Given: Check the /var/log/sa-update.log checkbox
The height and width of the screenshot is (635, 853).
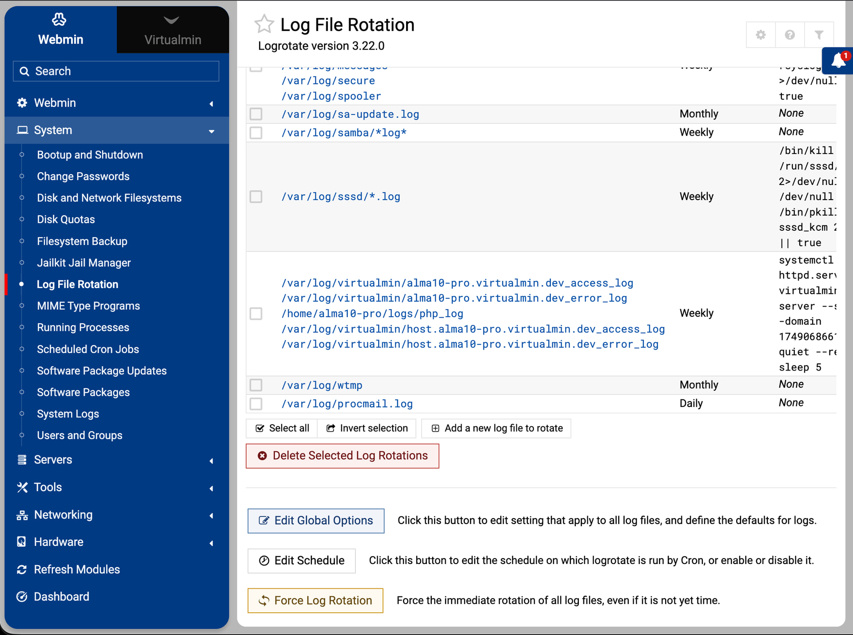Looking at the screenshot, I should tap(256, 114).
